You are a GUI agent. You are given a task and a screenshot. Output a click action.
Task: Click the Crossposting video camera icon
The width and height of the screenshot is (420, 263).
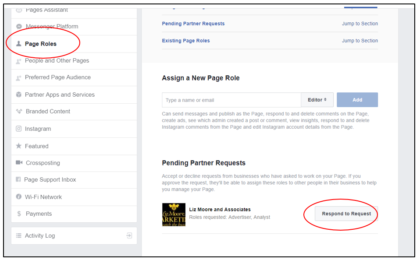(x=19, y=163)
